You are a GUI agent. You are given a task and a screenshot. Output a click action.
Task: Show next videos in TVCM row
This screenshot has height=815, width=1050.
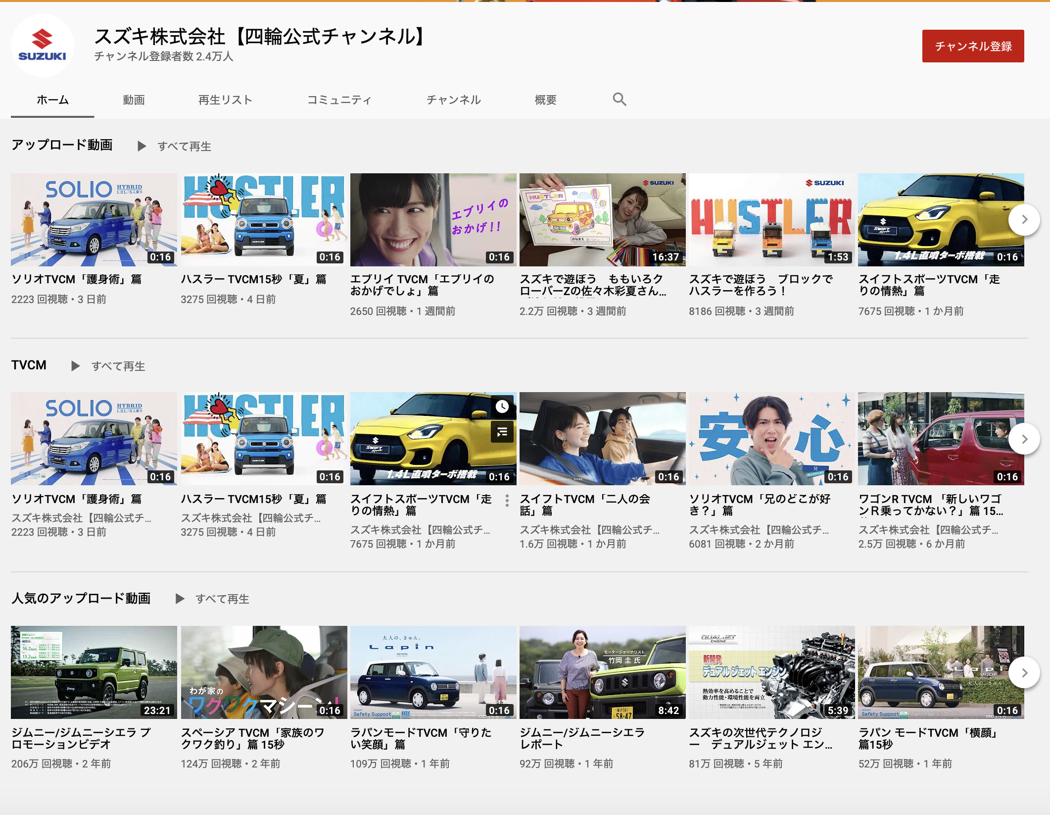point(1024,439)
